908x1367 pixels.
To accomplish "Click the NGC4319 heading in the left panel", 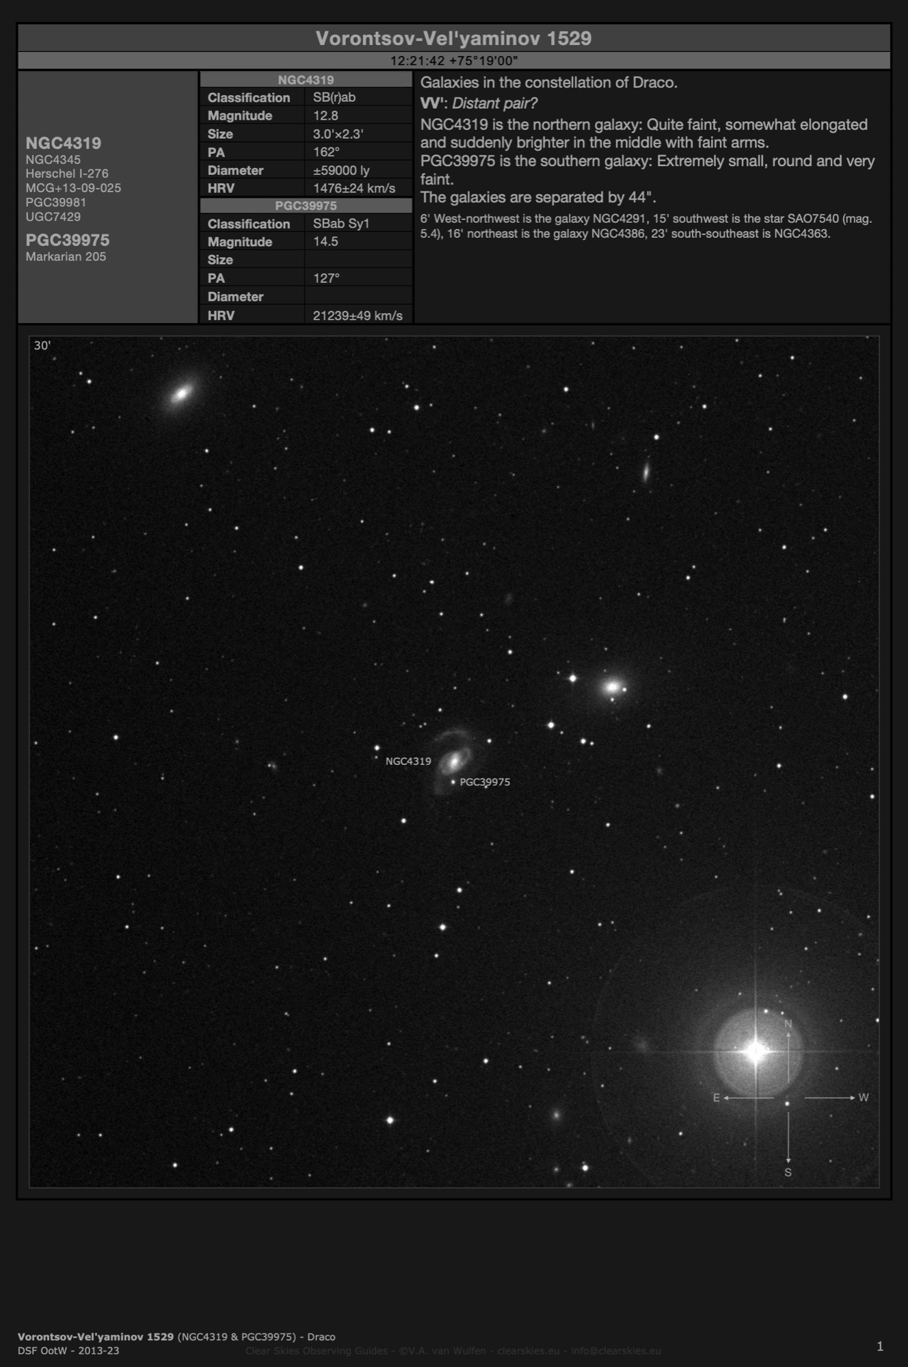I will [64, 144].
